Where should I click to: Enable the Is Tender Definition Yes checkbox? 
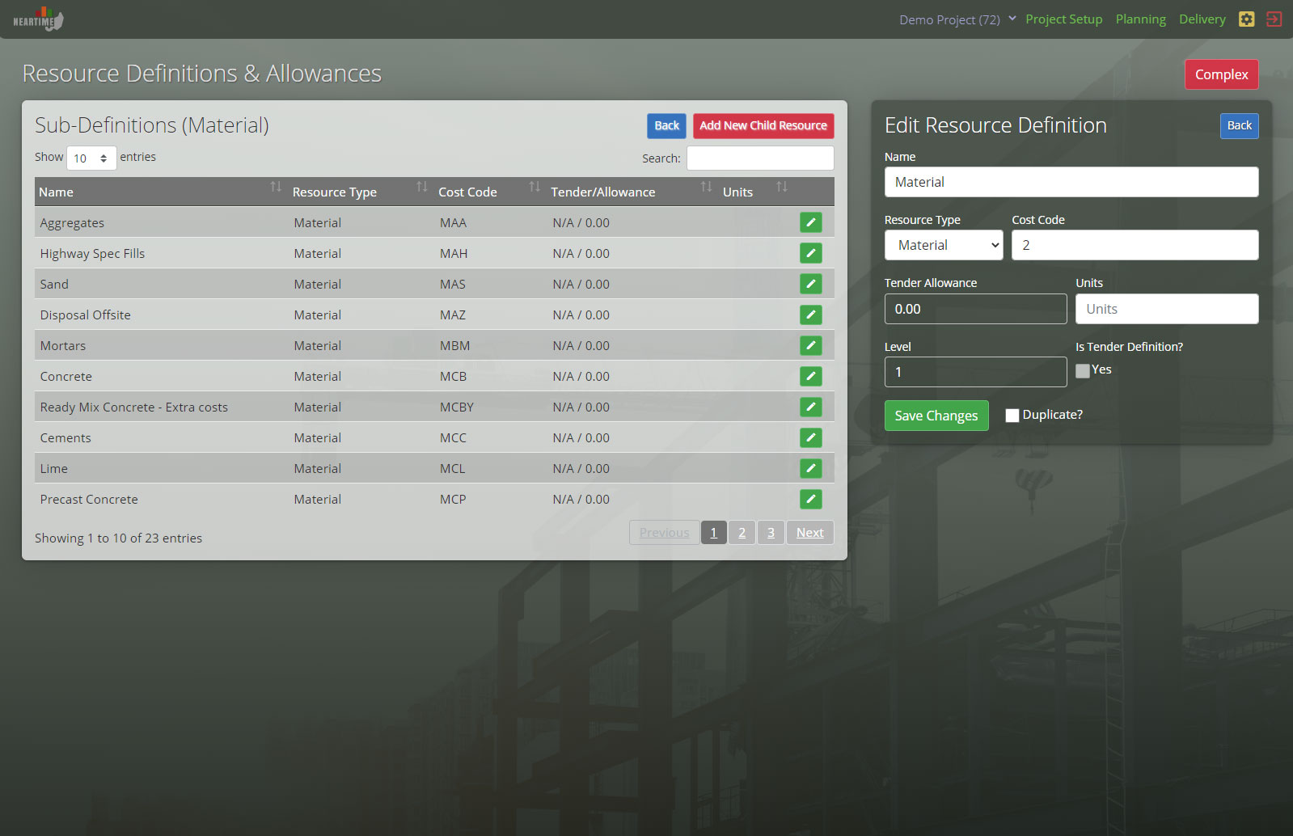1083,371
